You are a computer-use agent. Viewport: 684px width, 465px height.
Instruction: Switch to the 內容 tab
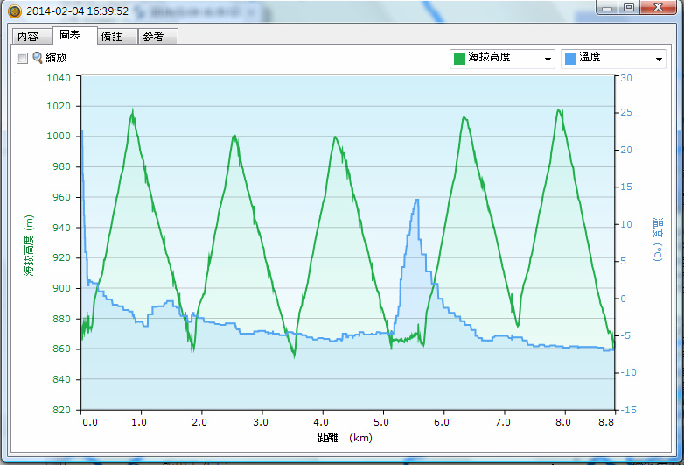(28, 37)
